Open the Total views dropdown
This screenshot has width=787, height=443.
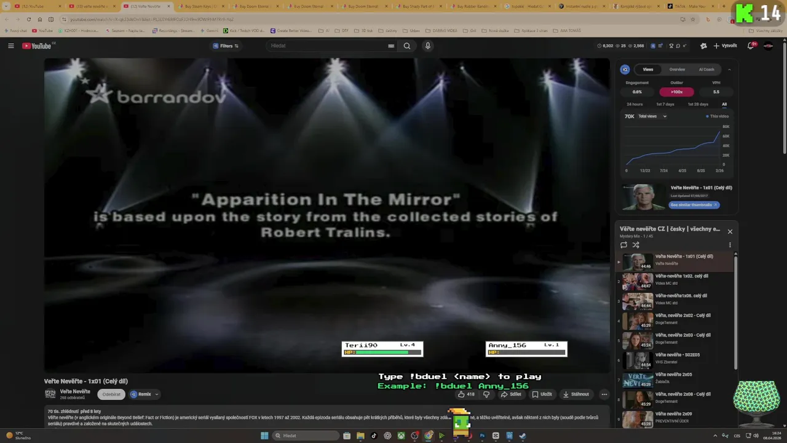tap(652, 116)
